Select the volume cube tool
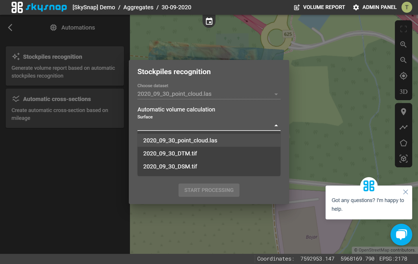 (x=404, y=159)
